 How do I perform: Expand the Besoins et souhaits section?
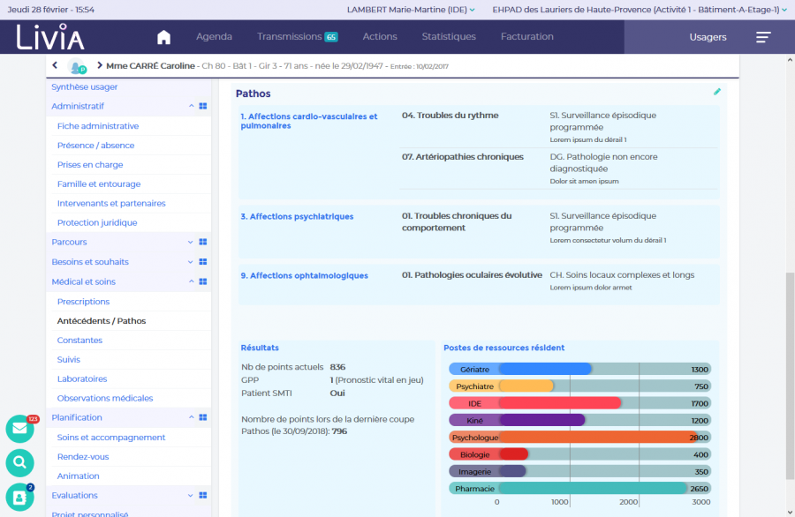(x=191, y=262)
